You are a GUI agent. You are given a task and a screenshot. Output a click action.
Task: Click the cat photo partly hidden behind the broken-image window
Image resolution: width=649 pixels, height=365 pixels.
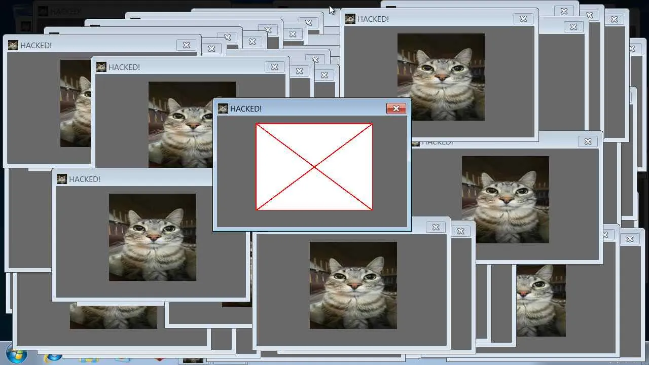(181, 125)
